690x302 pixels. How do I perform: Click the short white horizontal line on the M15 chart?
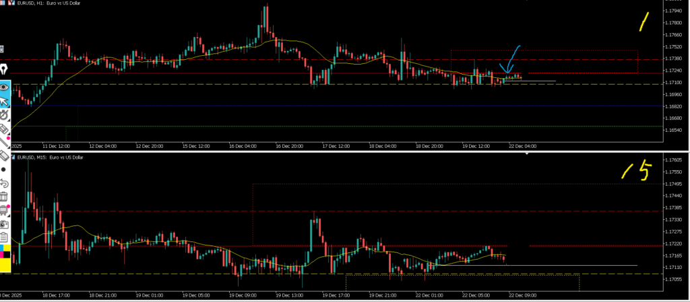click(573, 266)
